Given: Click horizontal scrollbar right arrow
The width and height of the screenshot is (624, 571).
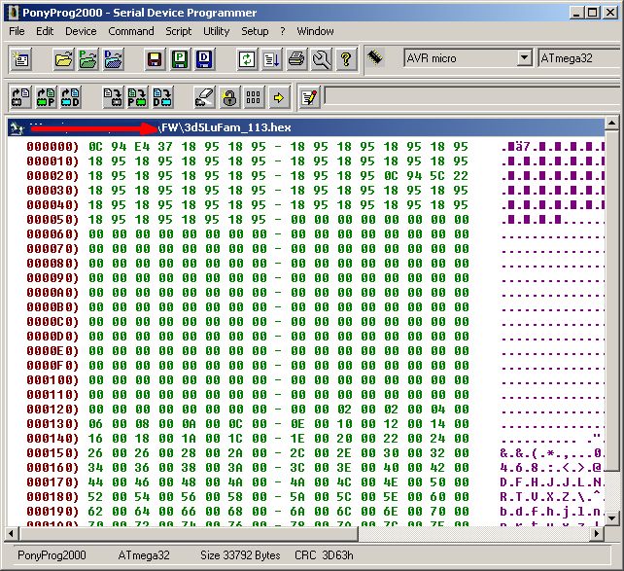Looking at the screenshot, I should 597,533.
